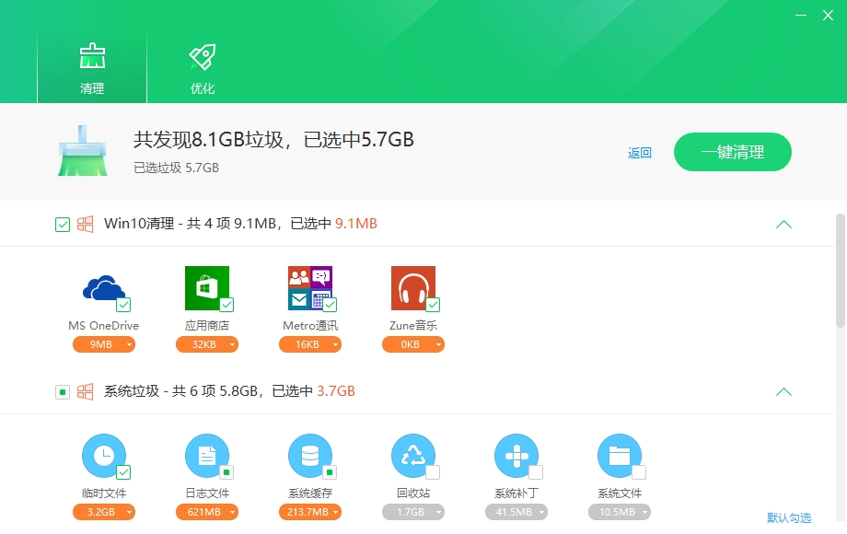Collapse the 系统垃圾 section chevron
847x534 pixels.
pyautogui.click(x=783, y=392)
